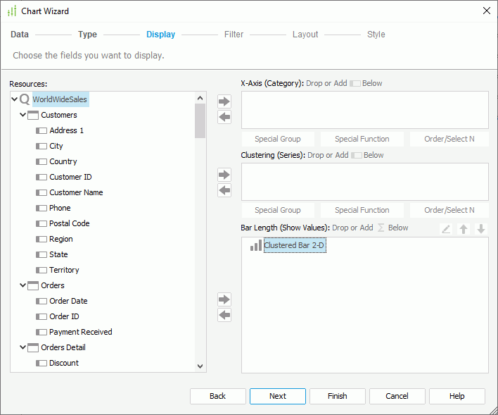
Task: Collapse the WorldWideSales query node
Action: coord(15,99)
